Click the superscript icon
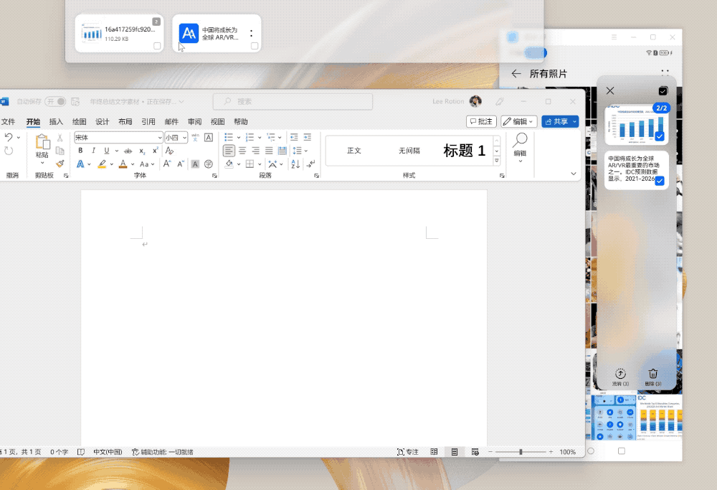The image size is (717, 490). pos(155,151)
